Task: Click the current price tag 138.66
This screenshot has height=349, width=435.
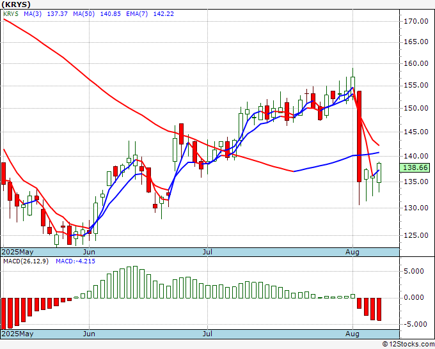Action: coord(416,167)
